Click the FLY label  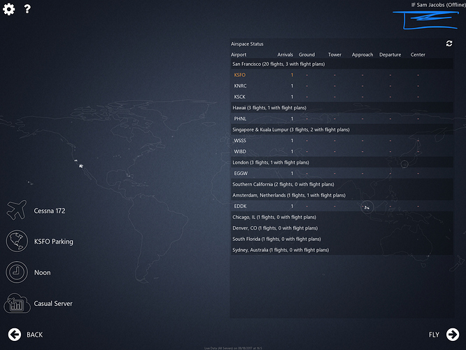pyautogui.click(x=434, y=335)
